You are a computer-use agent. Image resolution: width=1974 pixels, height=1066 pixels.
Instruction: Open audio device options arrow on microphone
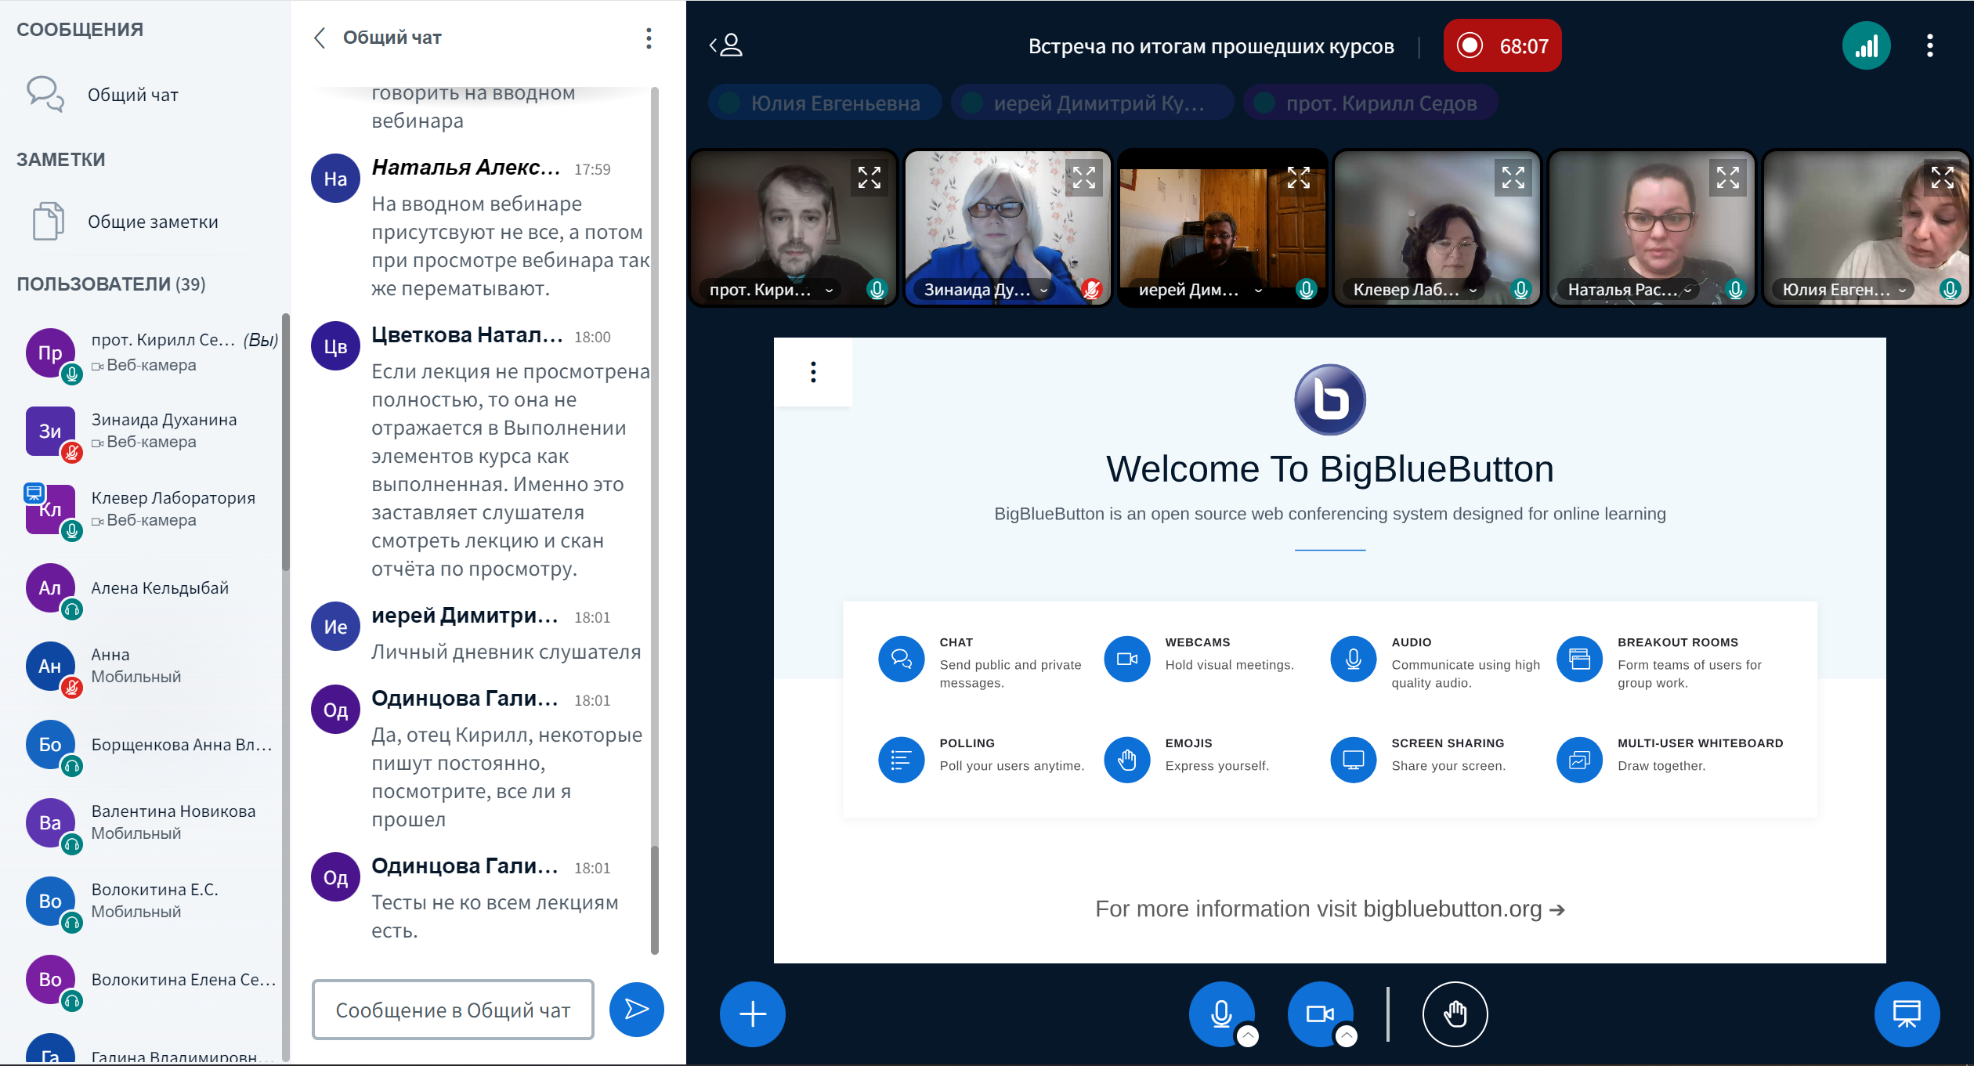1248,1036
